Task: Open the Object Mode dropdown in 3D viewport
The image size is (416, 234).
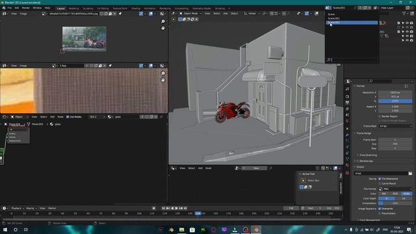Action: point(190,13)
